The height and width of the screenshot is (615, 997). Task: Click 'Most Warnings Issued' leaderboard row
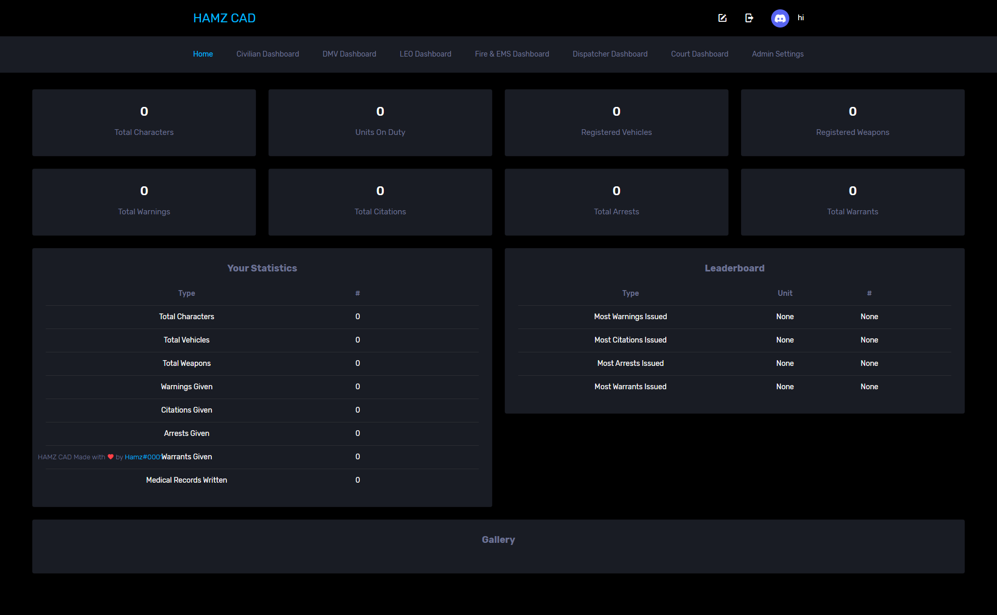coord(734,317)
